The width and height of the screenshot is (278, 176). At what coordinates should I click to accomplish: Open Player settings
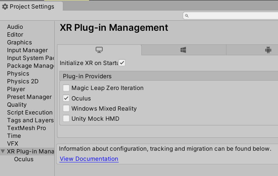(x=16, y=89)
